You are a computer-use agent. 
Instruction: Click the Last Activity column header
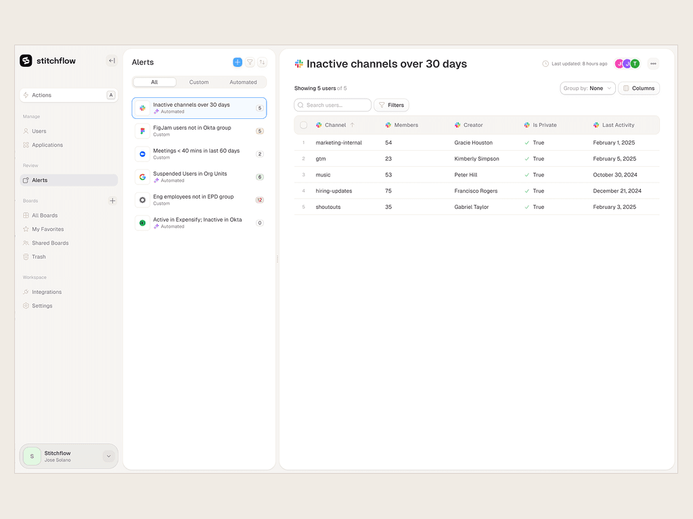[613, 125]
